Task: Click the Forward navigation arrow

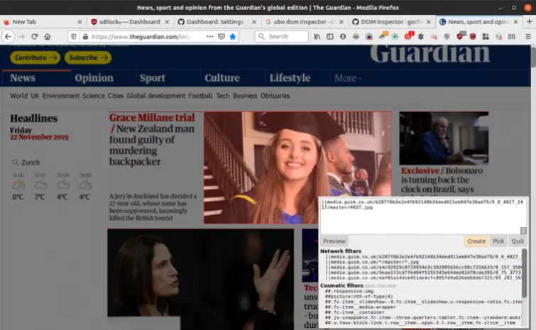Action: pyautogui.click(x=21, y=37)
